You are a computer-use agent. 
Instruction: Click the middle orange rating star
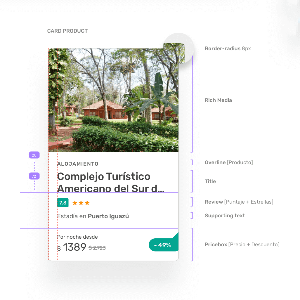pos(81,203)
